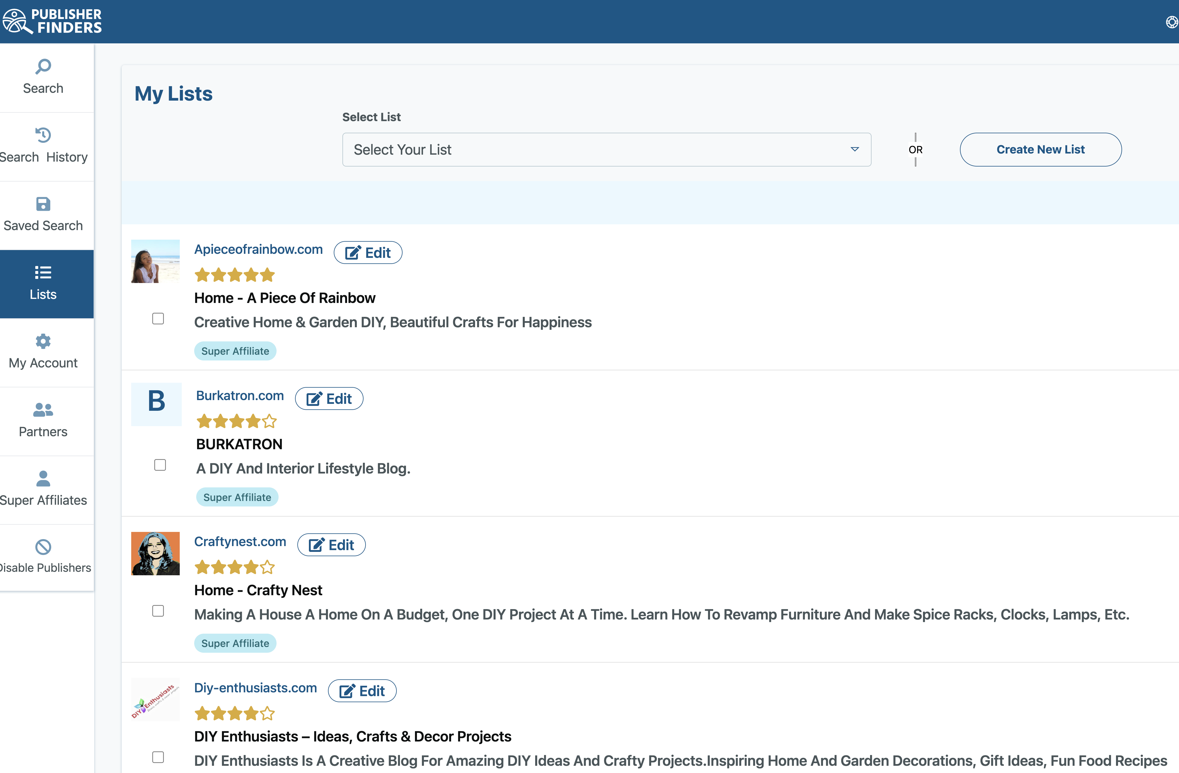Click the Publisher Finders logo
The width and height of the screenshot is (1179, 773).
coord(52,21)
